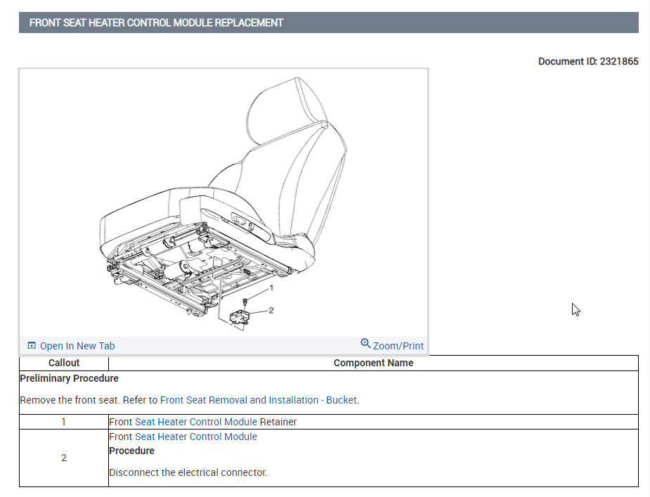This screenshot has width=650, height=497.
Task: Open the diagram via Open In New Tab
Action: (77, 346)
